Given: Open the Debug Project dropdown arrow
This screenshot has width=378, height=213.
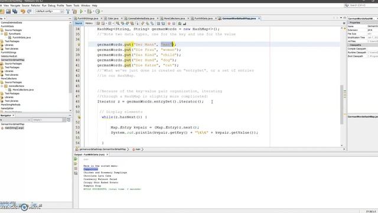Looking at the screenshot, I should pos(93,11).
